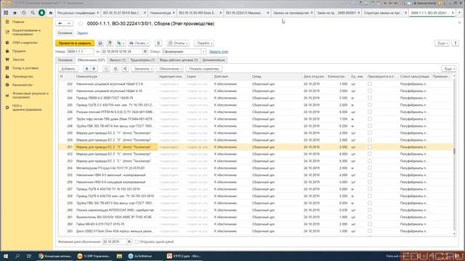The width and height of the screenshot is (465, 261).
Task: Open Производство section in sidebar
Action: click(x=23, y=77)
